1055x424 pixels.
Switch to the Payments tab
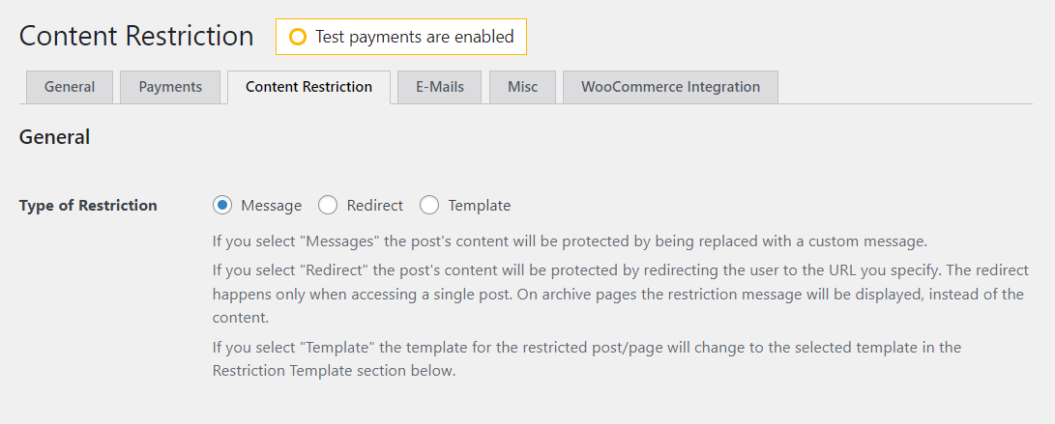(170, 87)
